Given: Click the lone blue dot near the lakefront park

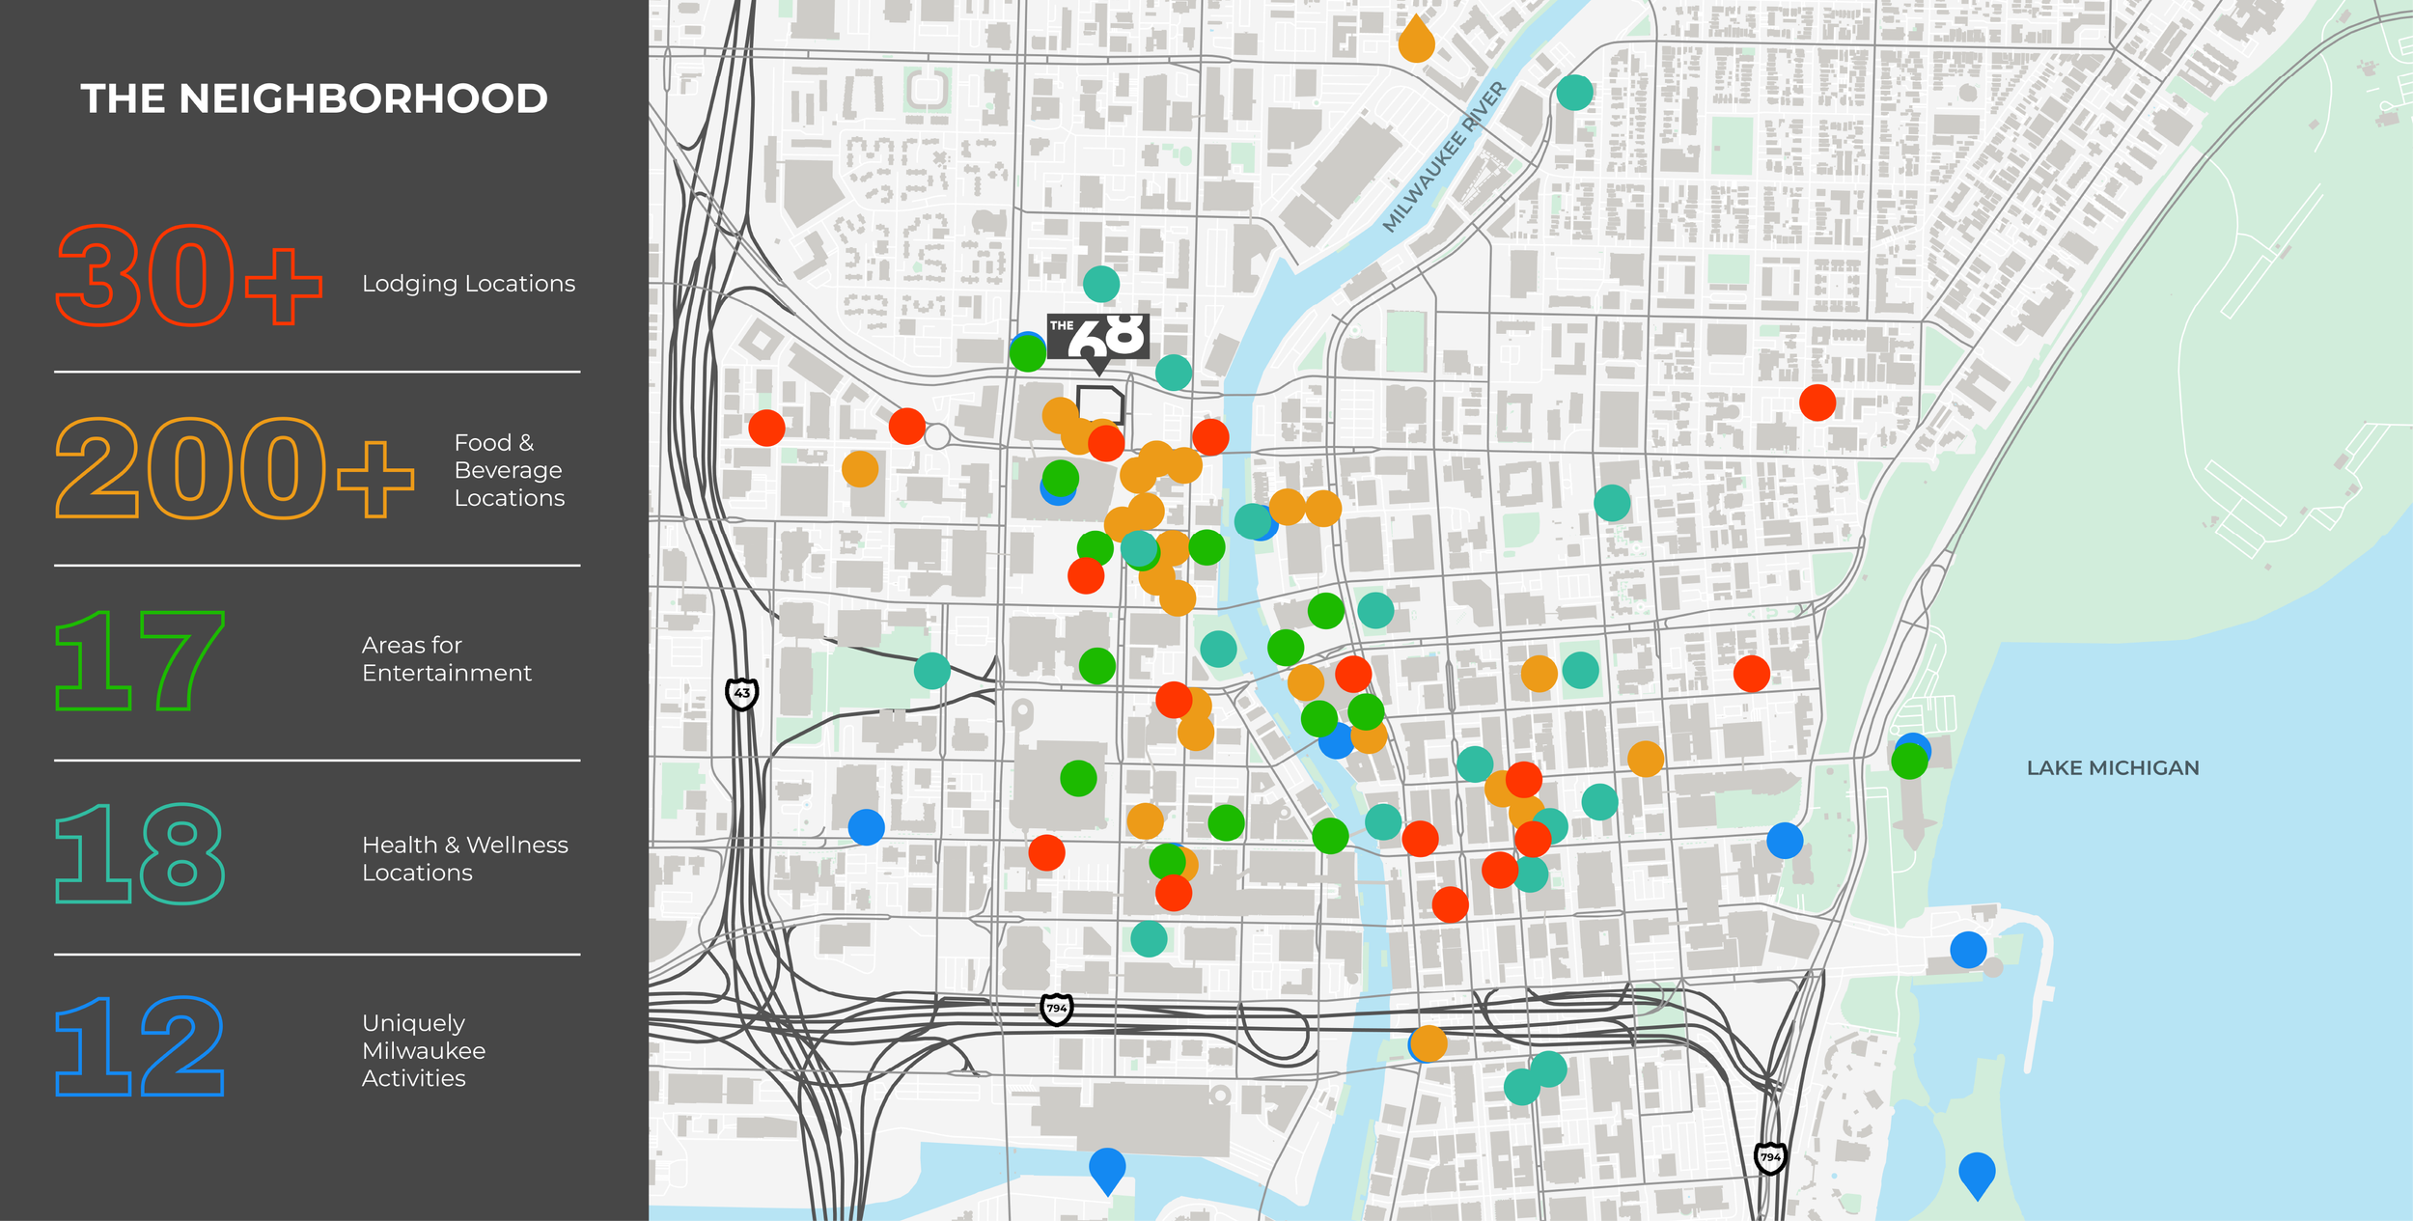Looking at the screenshot, I should coord(1785,841).
